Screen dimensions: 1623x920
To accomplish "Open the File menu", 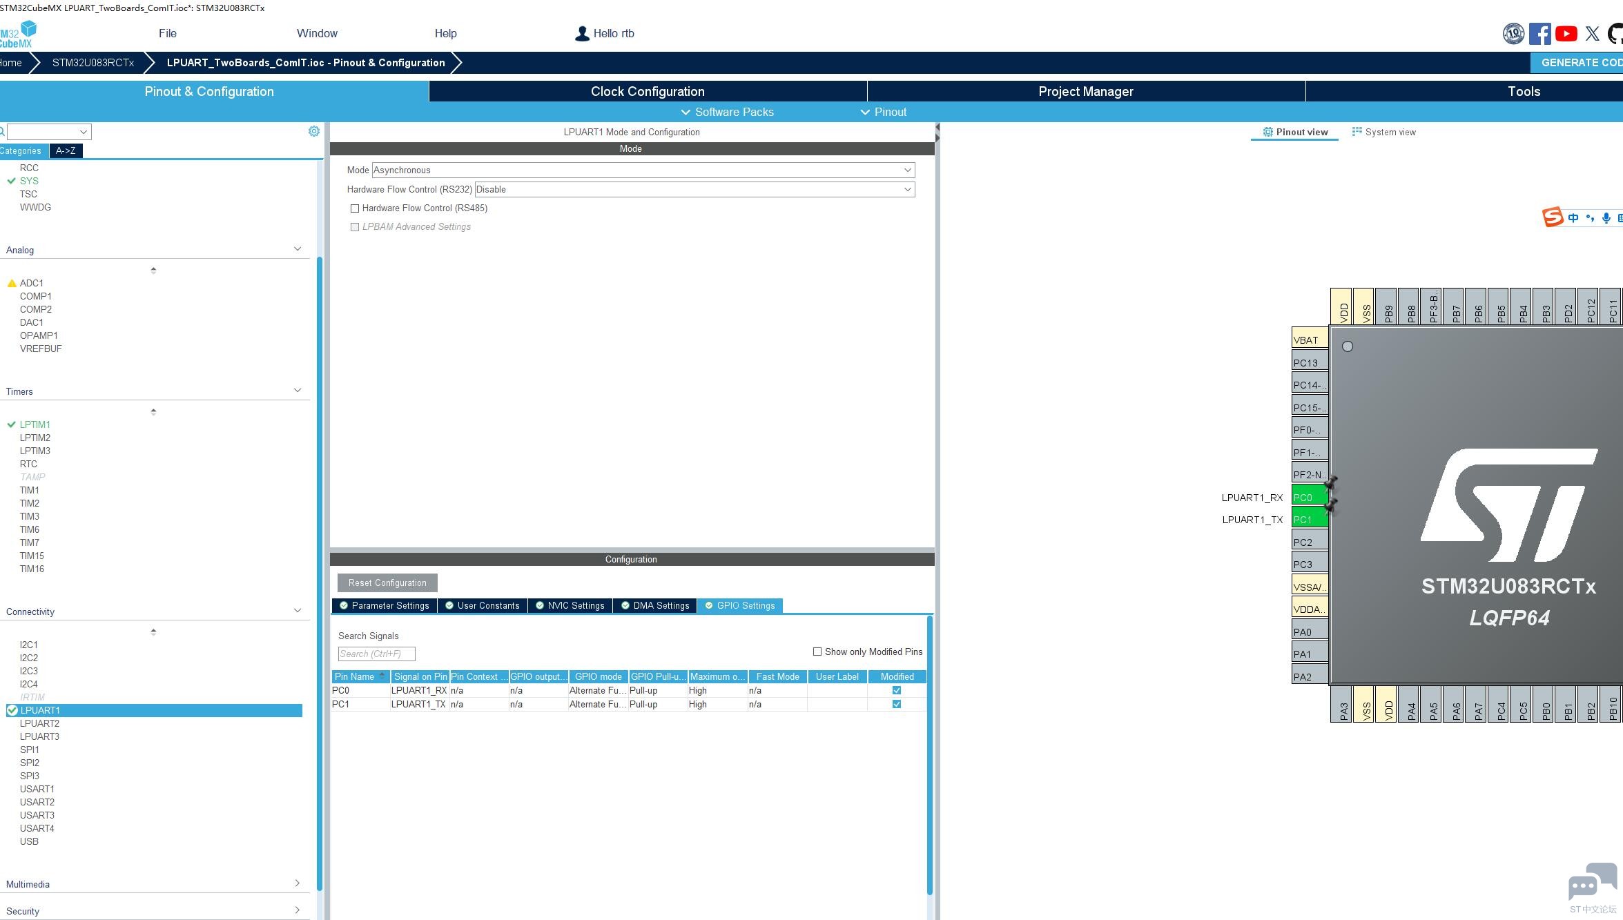I will coord(168,33).
